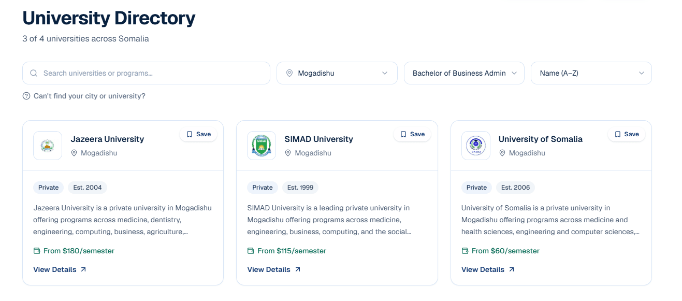
Task: Click the University of Somalia description paragraph
Action: (x=550, y=220)
